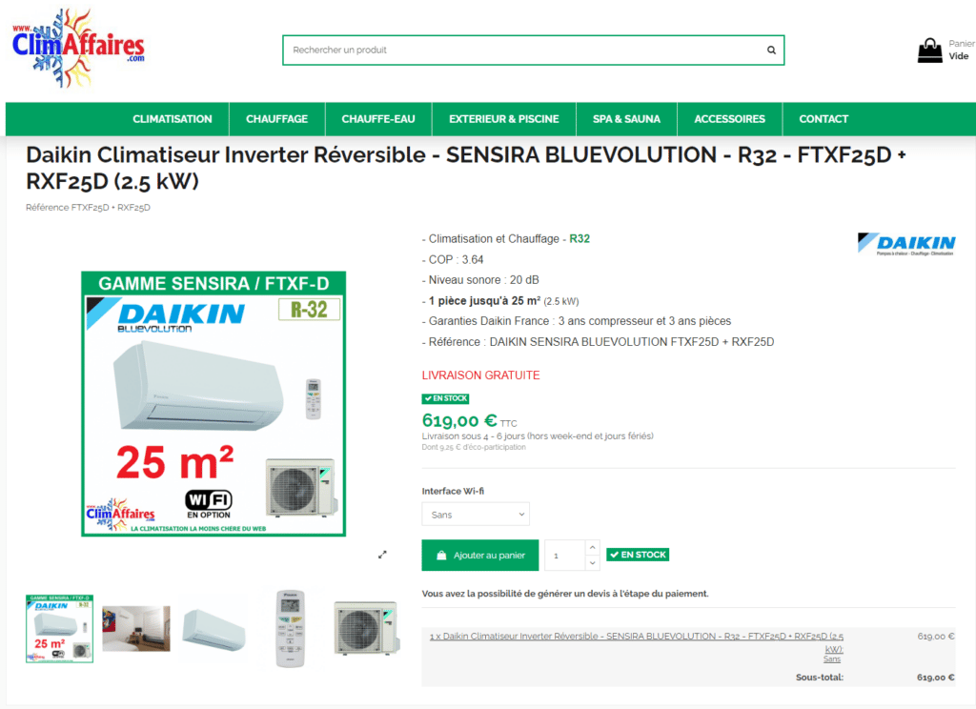
Task: Open the Interface Wi-fi dropdown
Action: pos(476,515)
